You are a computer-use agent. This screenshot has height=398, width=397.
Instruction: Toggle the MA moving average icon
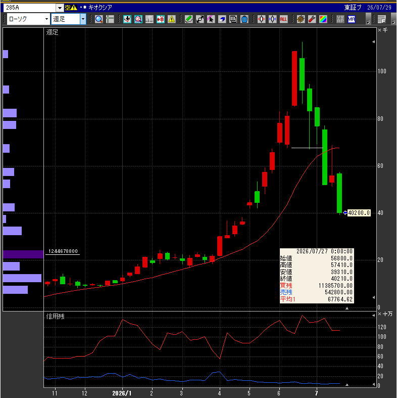[352, 19]
